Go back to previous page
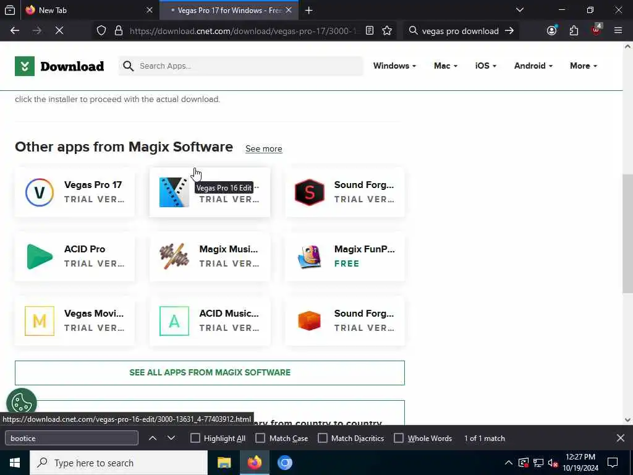 15,31
